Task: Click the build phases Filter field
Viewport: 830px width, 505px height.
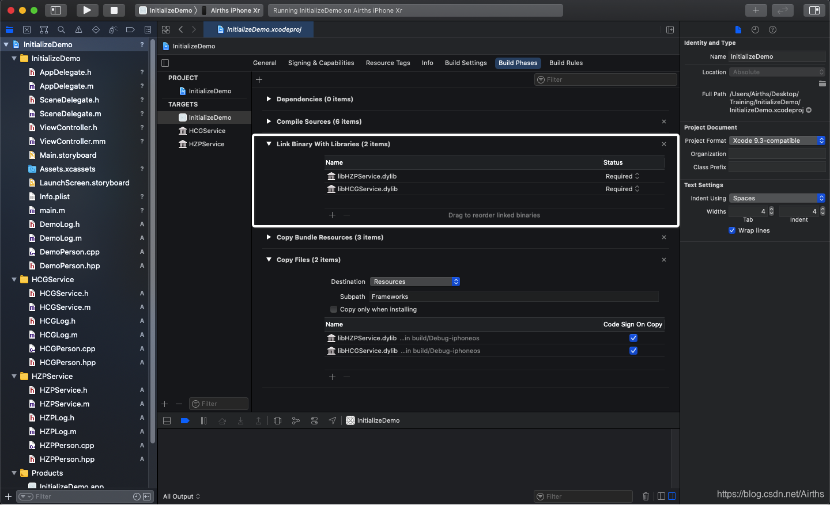Action: point(605,79)
